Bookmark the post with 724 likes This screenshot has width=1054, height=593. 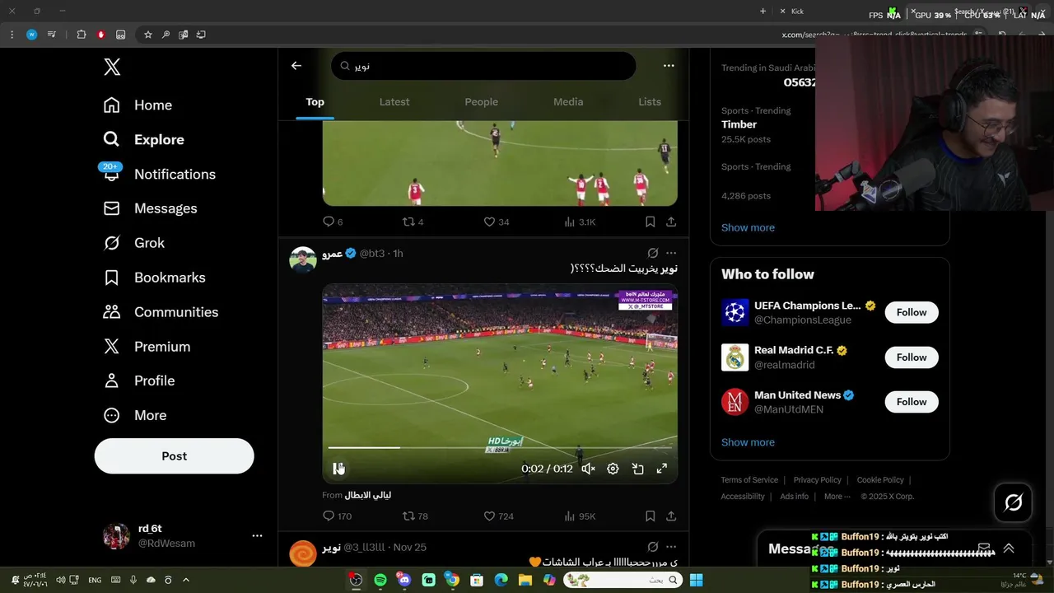pyautogui.click(x=651, y=516)
